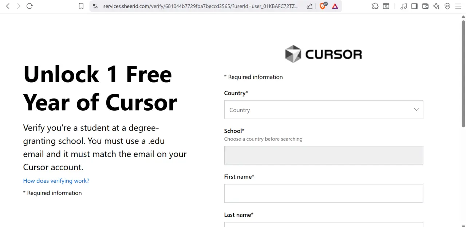Bookmark this page with the bookmark icon

pos(81,6)
